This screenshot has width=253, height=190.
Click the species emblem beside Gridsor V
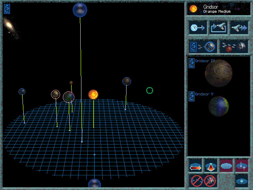[x=191, y=97]
